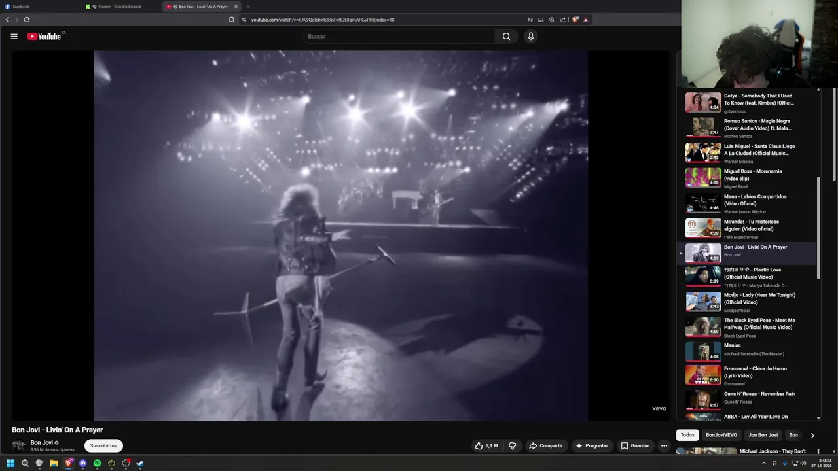Click the share icon in the address bar
838x471 pixels.
point(563,20)
